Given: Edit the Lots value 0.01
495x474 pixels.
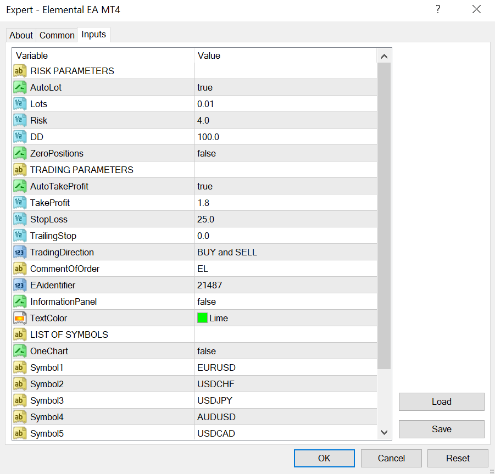Looking at the screenshot, I should click(285, 104).
